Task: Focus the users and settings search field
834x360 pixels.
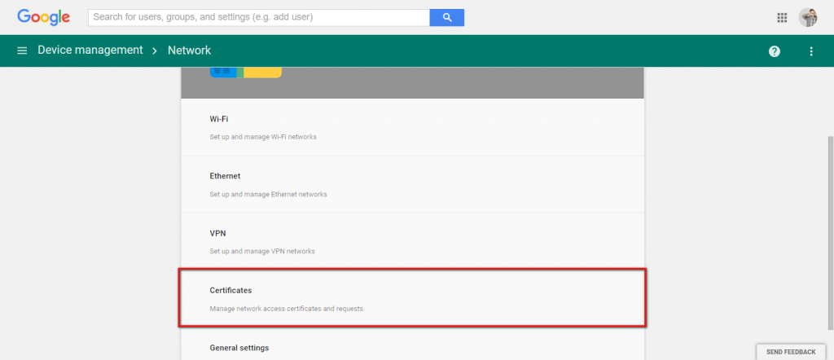Action: pyautogui.click(x=259, y=18)
